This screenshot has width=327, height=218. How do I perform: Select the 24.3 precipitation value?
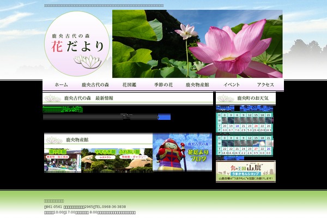(237, 153)
